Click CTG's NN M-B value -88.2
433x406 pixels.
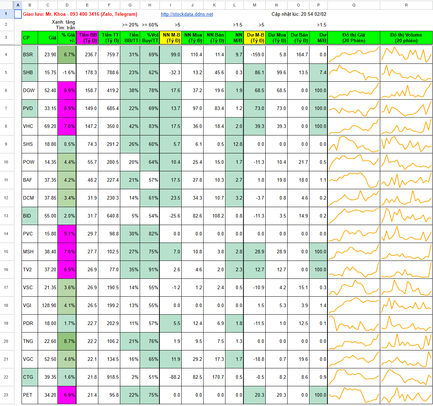point(171,377)
